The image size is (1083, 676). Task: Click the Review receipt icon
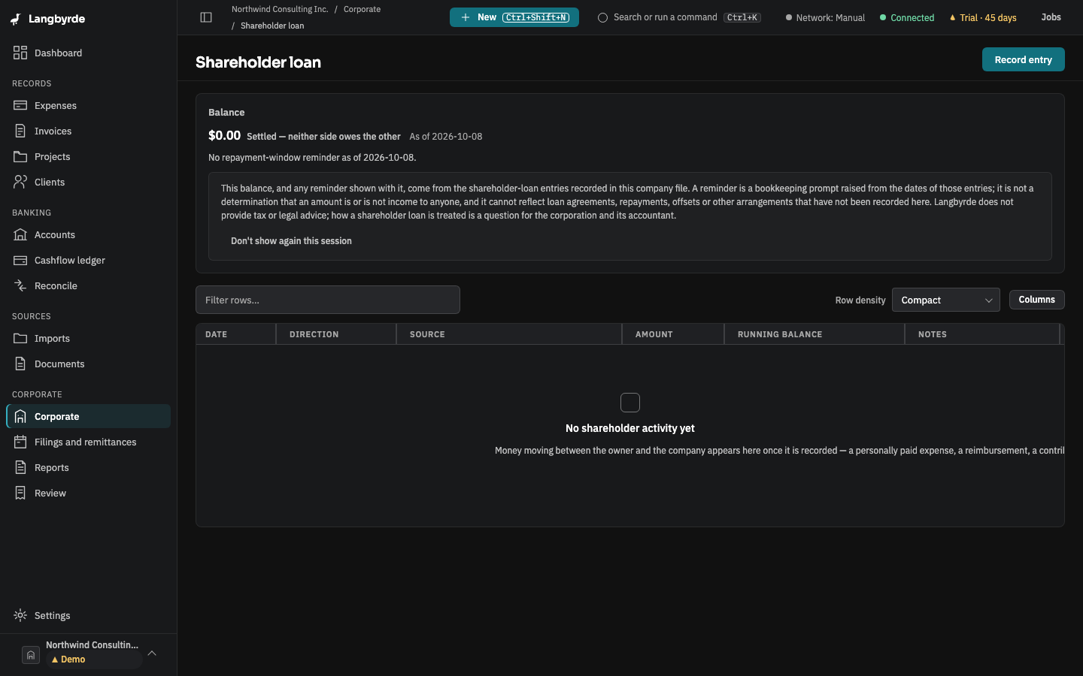20,493
